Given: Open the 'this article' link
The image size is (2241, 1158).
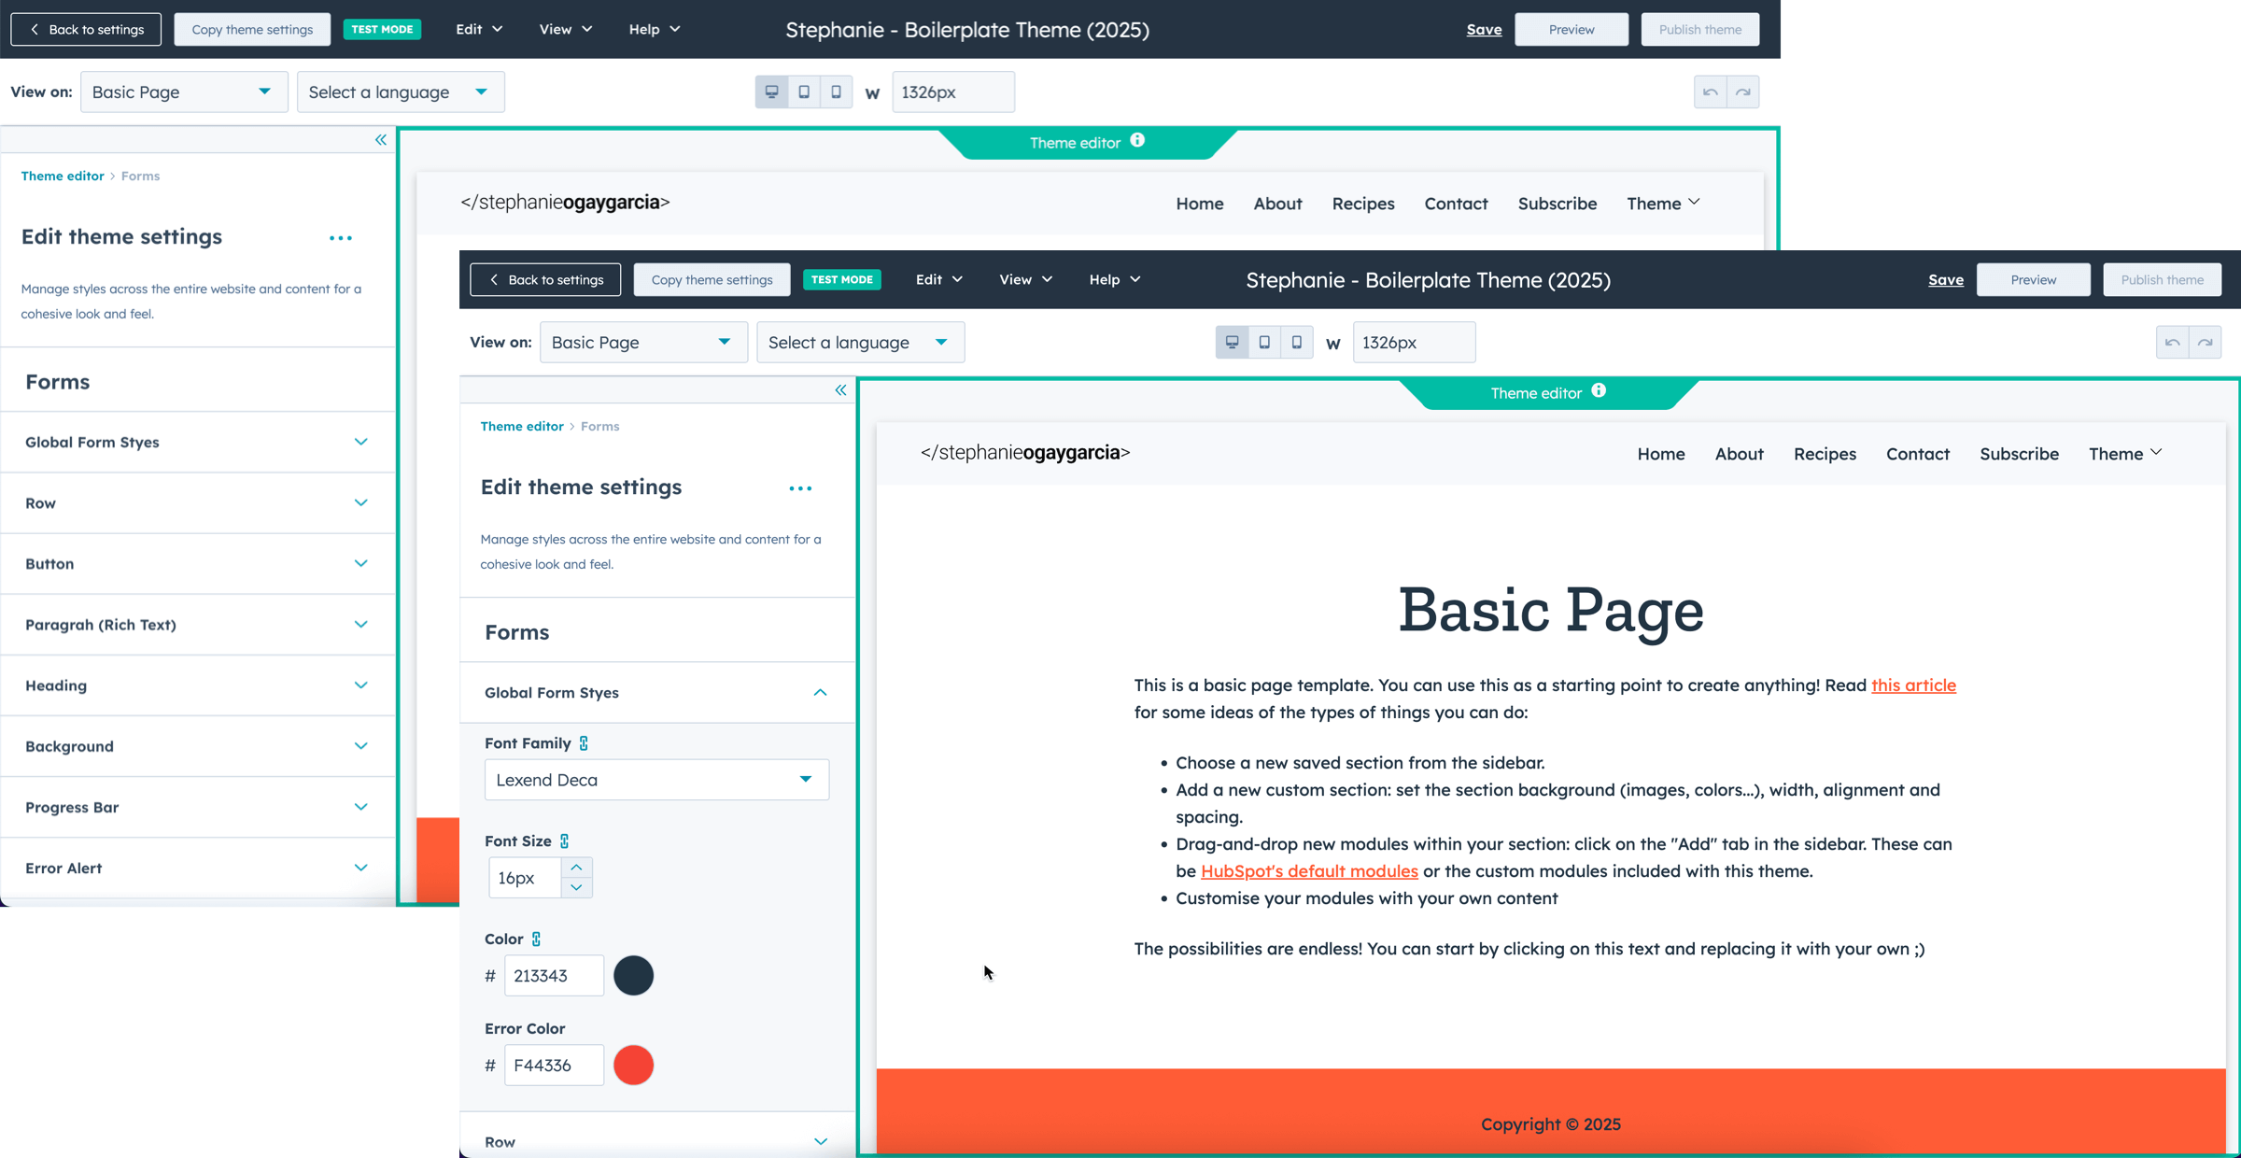Looking at the screenshot, I should [x=1913, y=685].
